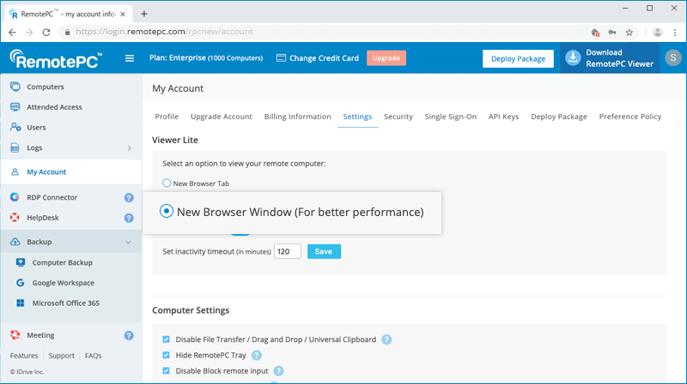Click the help icon next to Meeting

pyautogui.click(x=129, y=335)
